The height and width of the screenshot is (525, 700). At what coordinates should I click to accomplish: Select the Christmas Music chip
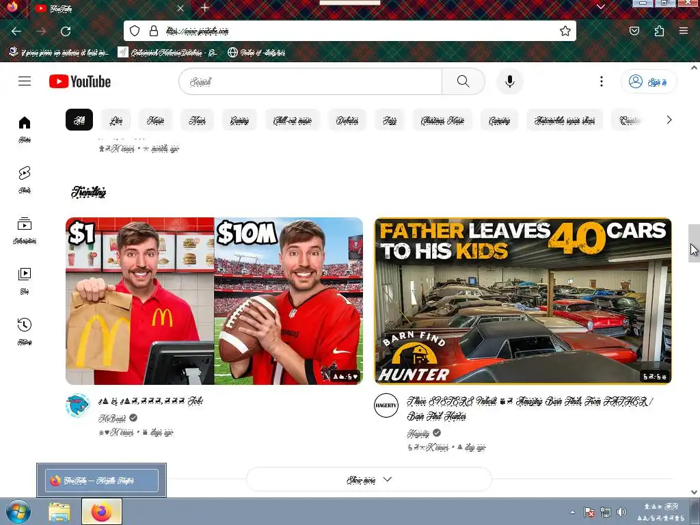[442, 120]
